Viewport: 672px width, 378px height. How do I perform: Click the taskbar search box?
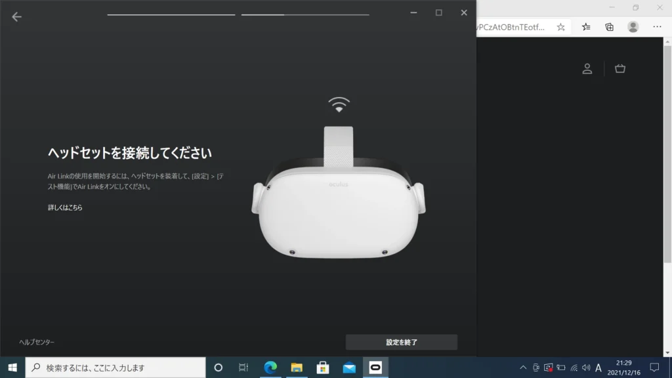pos(115,367)
